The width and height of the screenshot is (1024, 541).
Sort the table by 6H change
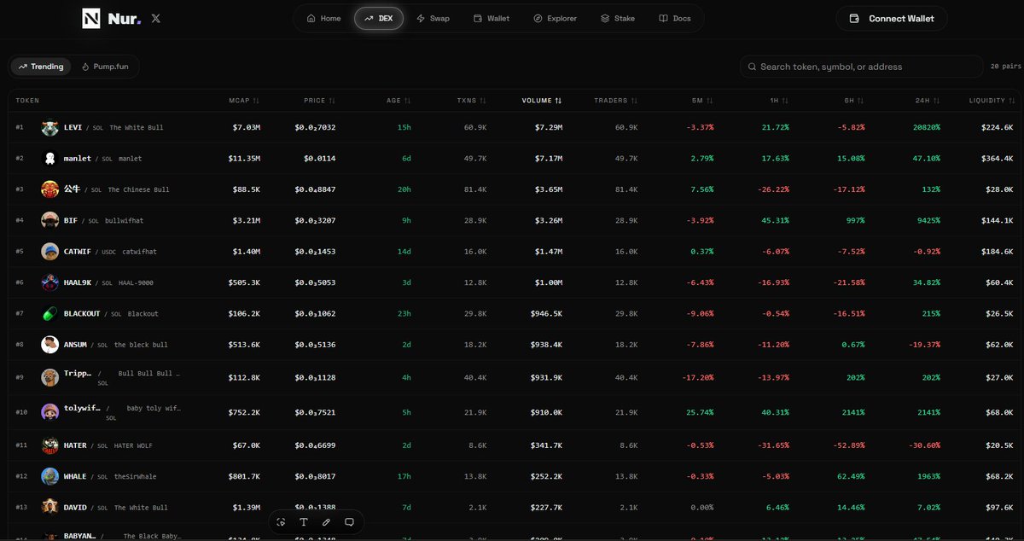[x=854, y=101]
